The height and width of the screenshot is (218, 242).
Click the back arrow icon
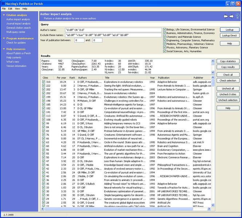tap(226, 16)
